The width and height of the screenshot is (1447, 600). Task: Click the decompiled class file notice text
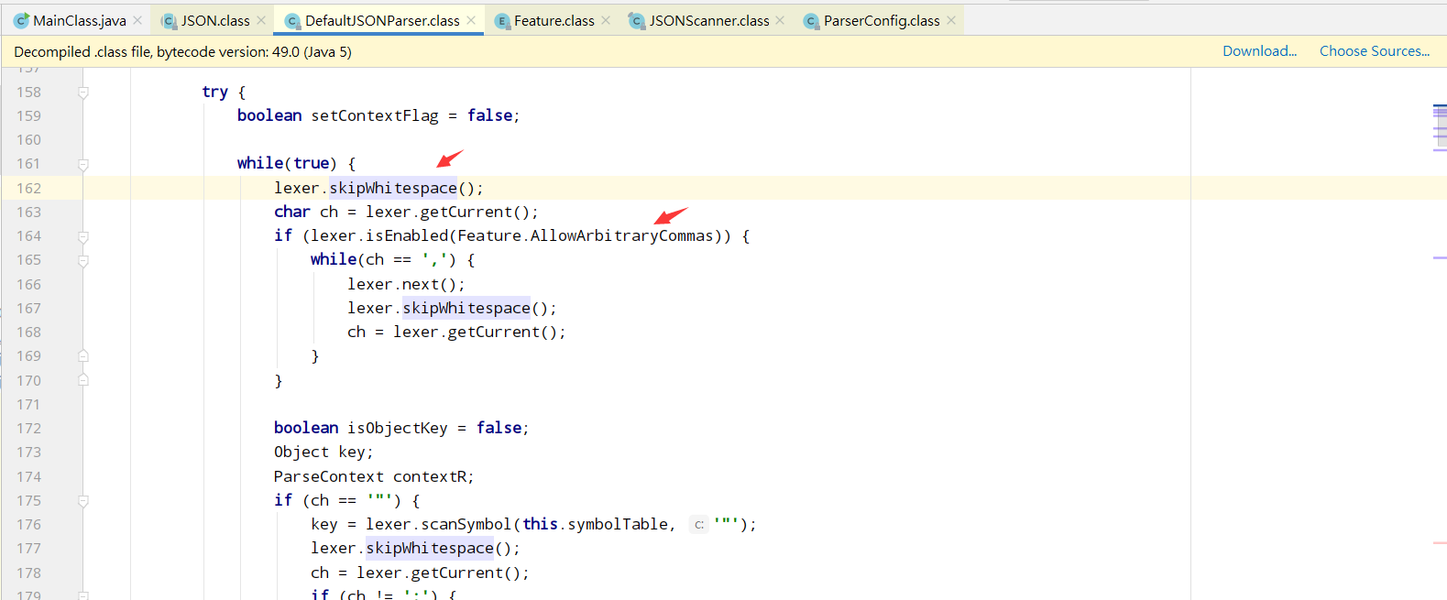pyautogui.click(x=182, y=51)
